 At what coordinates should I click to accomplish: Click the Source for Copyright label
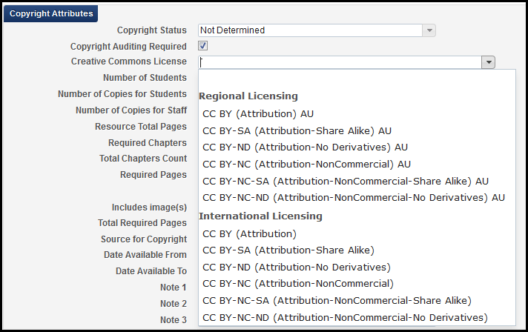[144, 239]
